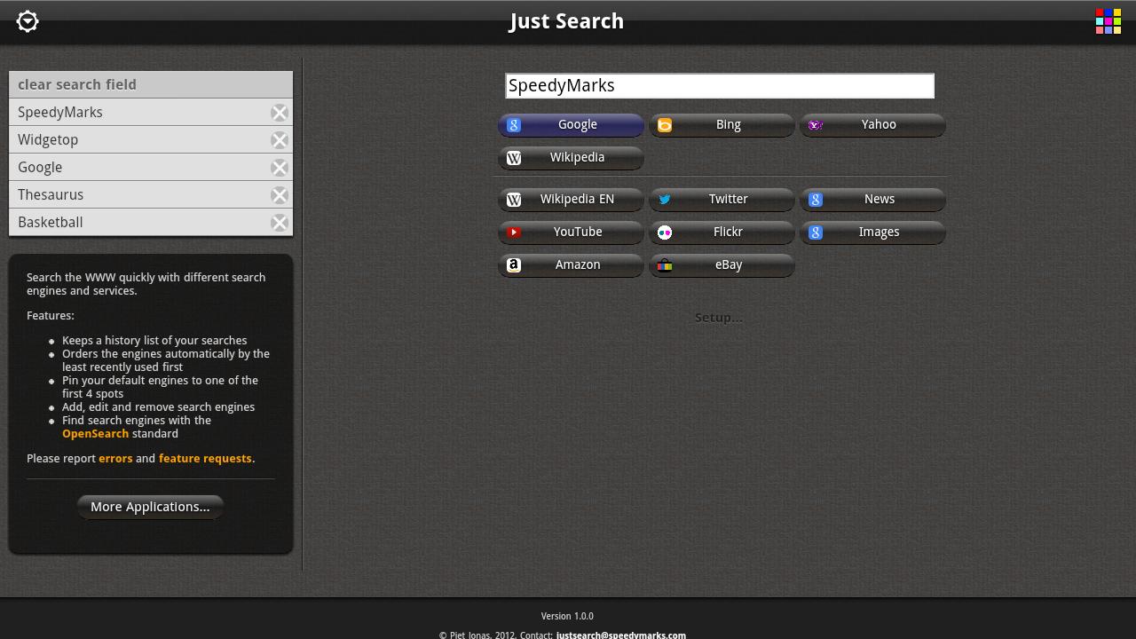The height and width of the screenshot is (639, 1136).
Task: Click the justsearch@speedymarks.com contact link
Action: click(621, 635)
